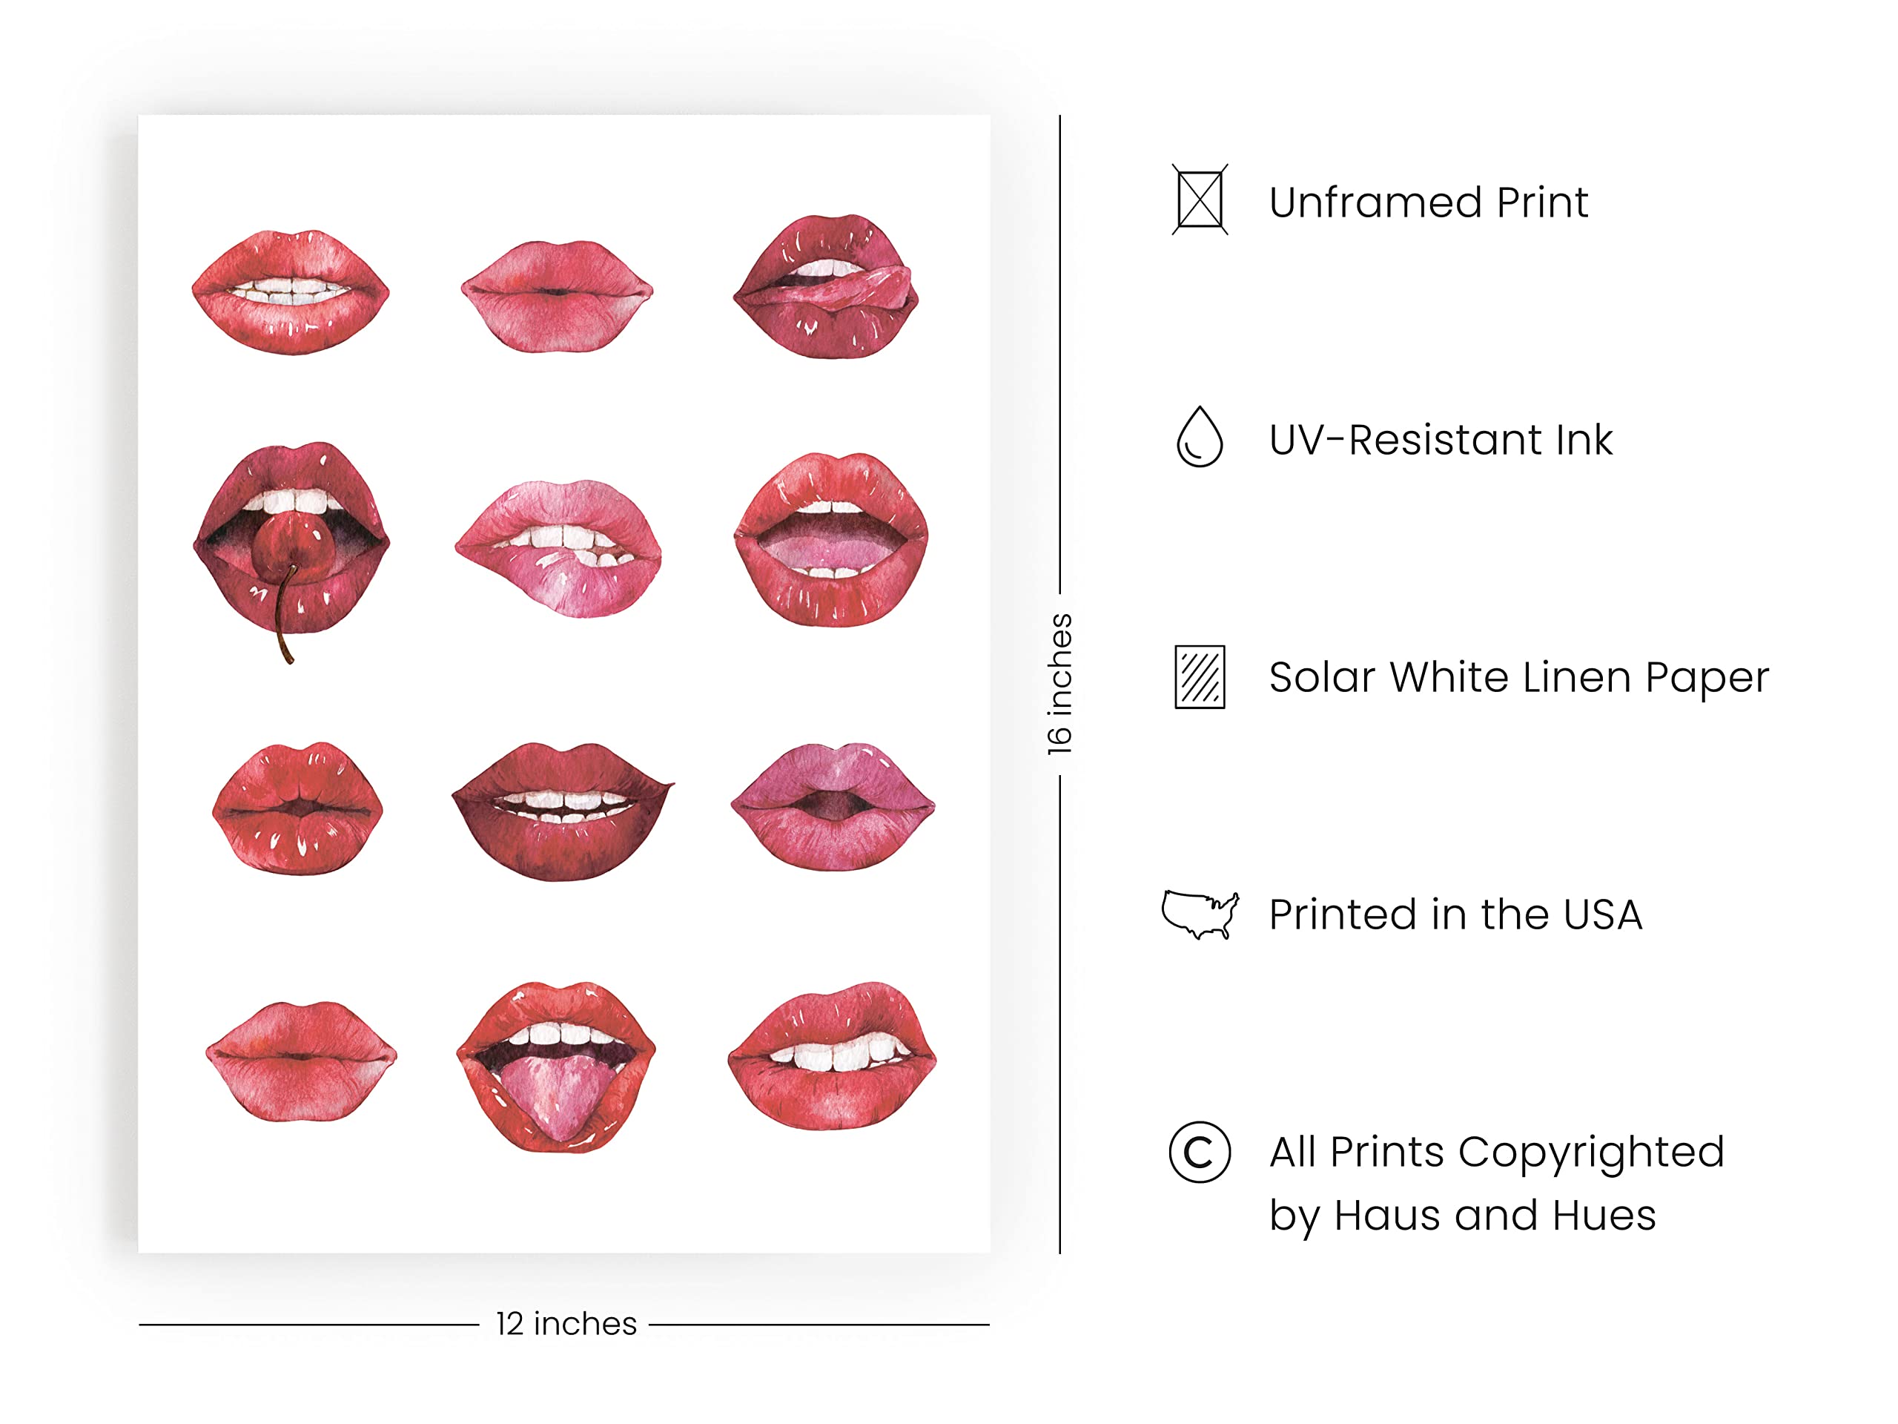This screenshot has width=1898, height=1424.
Task: Click the top-left smiling red lips
Action: (x=291, y=291)
